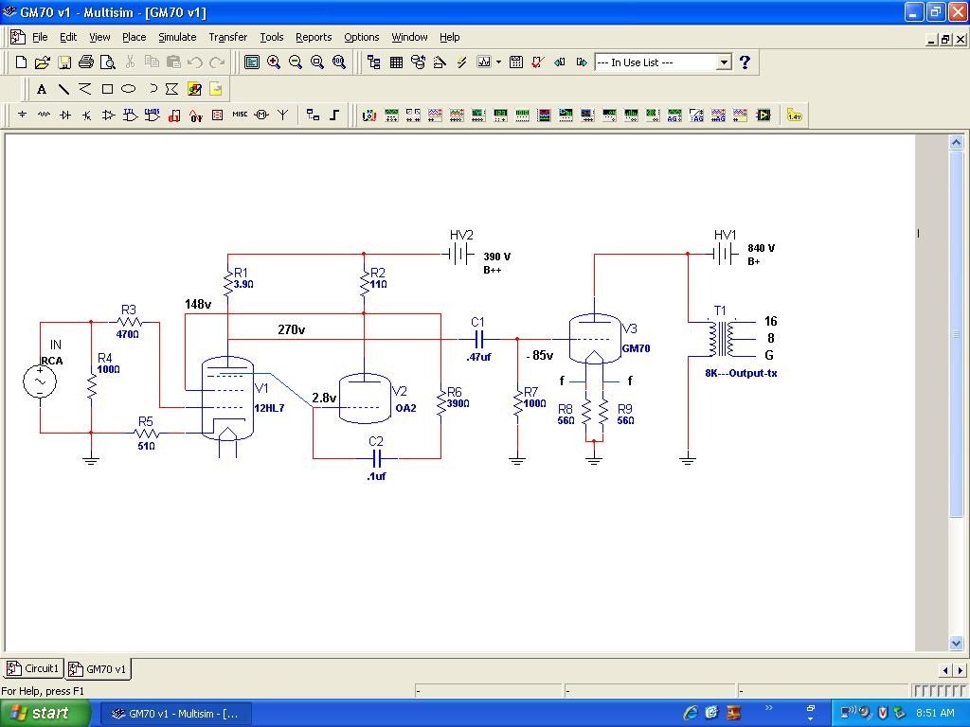Select the rectangle drawing tool
This screenshot has height=727, width=970.
tap(107, 90)
